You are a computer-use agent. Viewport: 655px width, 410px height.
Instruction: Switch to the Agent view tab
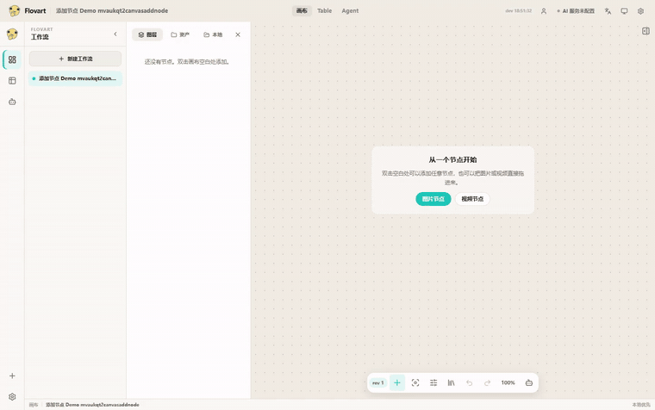pyautogui.click(x=350, y=11)
